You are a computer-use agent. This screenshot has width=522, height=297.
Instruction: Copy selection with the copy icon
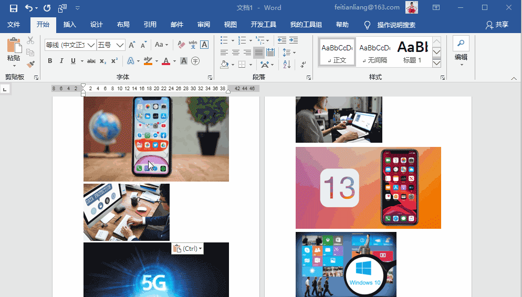[30, 52]
